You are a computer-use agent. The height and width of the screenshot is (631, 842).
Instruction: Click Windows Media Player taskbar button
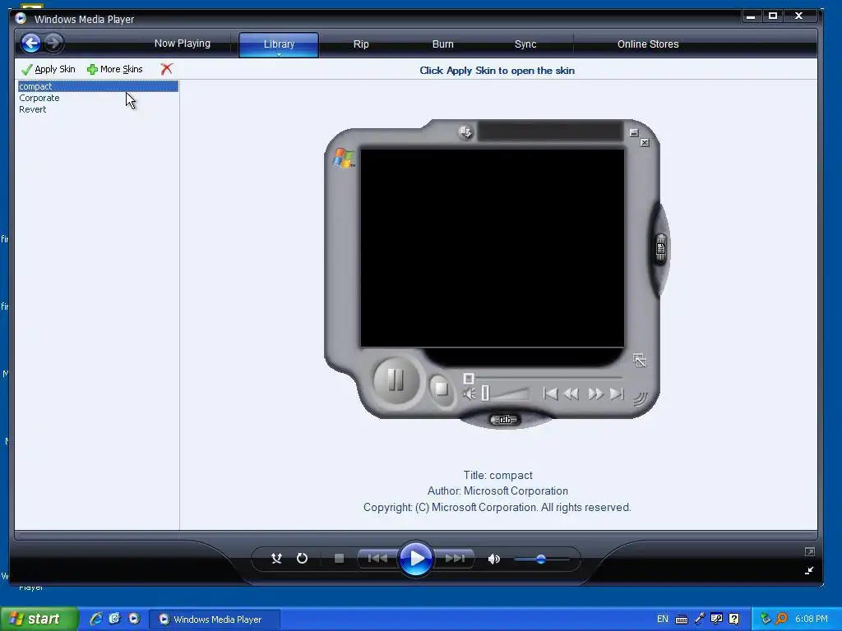[x=214, y=619]
